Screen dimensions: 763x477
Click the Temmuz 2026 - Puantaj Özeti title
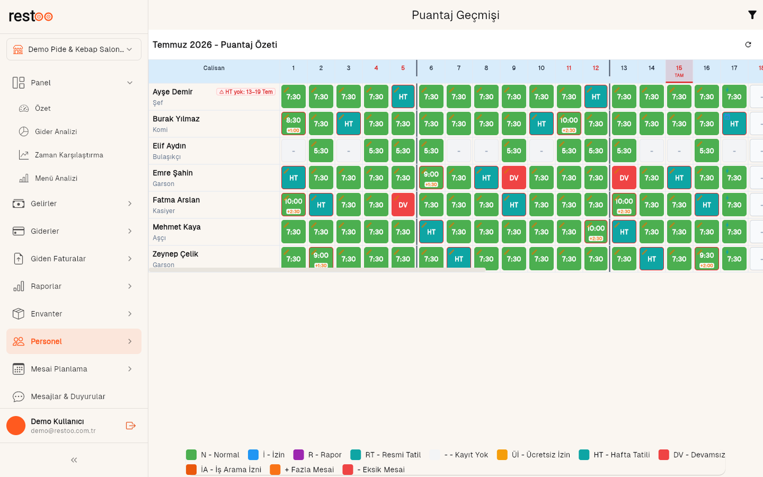pyautogui.click(x=215, y=45)
